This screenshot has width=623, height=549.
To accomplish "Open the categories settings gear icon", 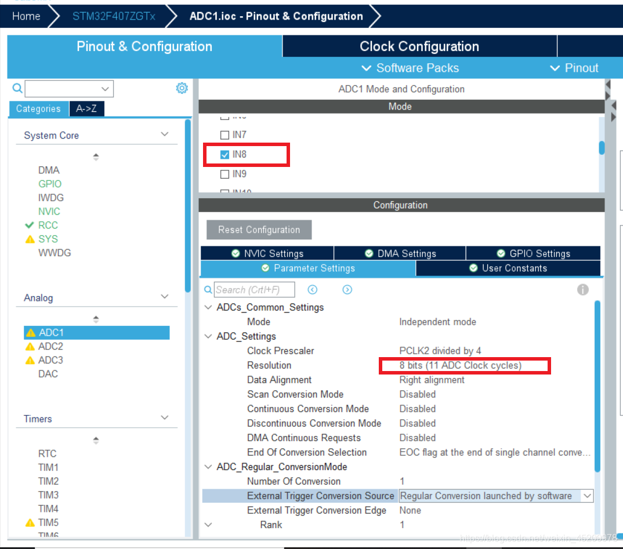I will (182, 88).
